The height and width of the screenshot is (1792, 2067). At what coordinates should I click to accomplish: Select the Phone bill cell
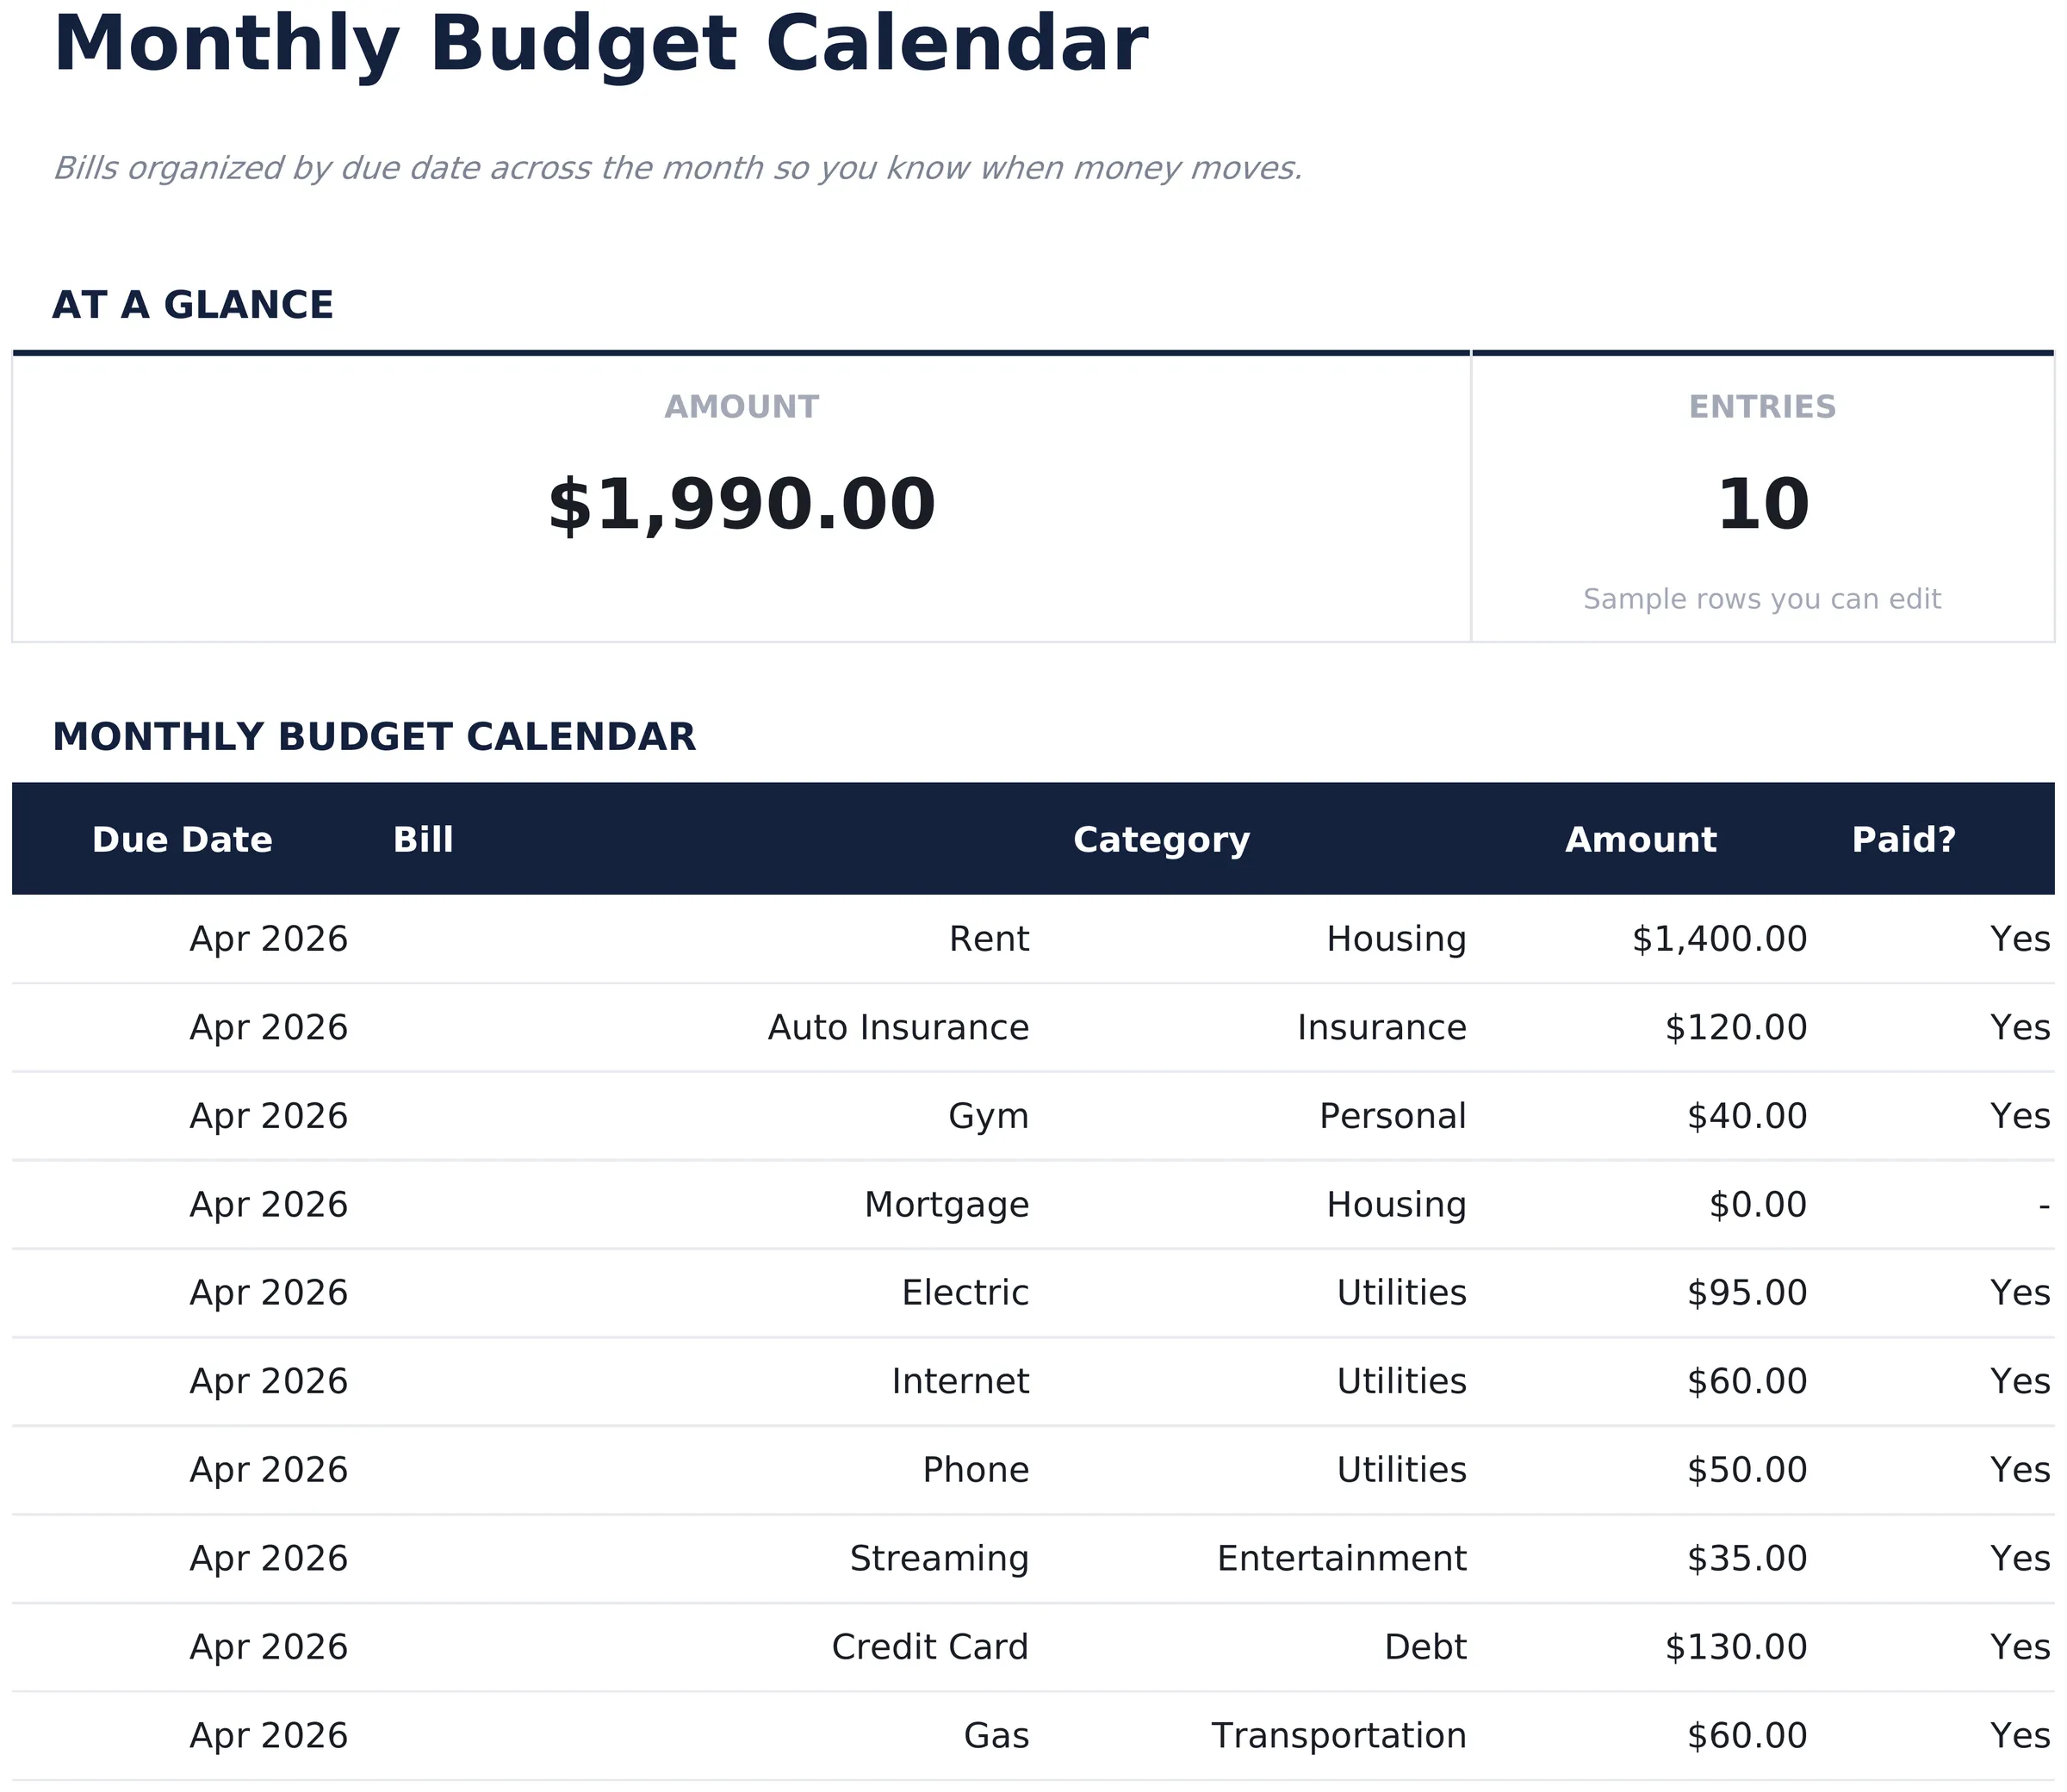pyautogui.click(x=976, y=1470)
